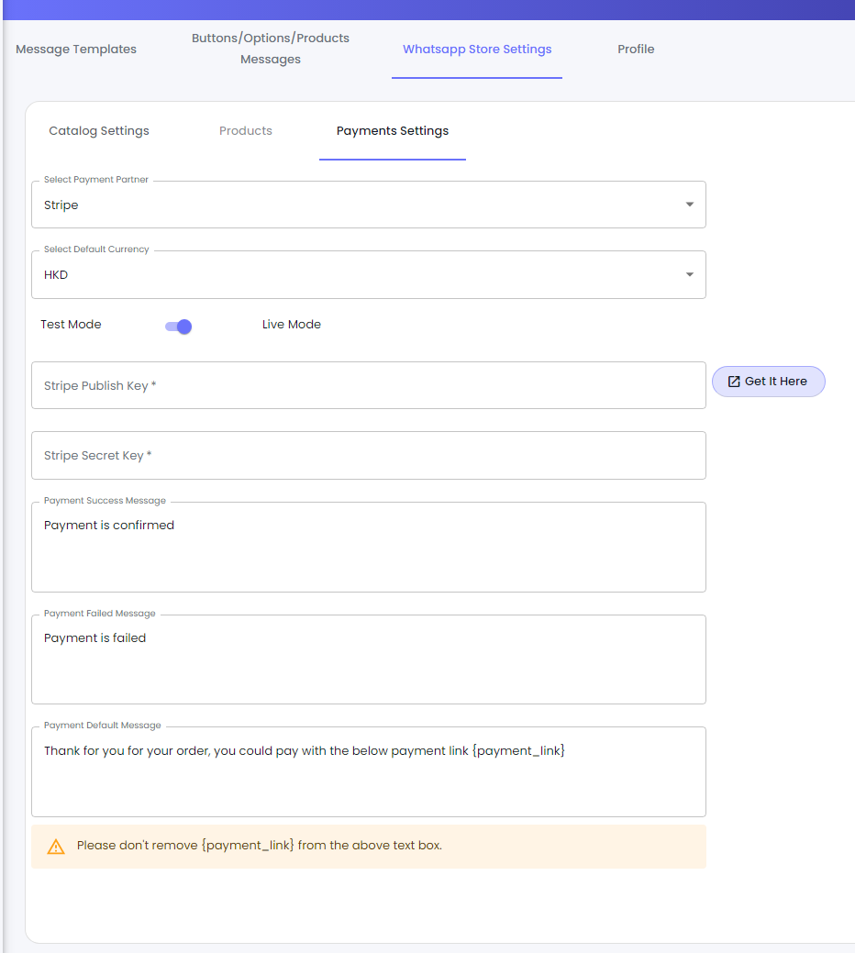The image size is (855, 953).
Task: Open Buttons/Options/Products Messages tab
Action: (x=271, y=49)
